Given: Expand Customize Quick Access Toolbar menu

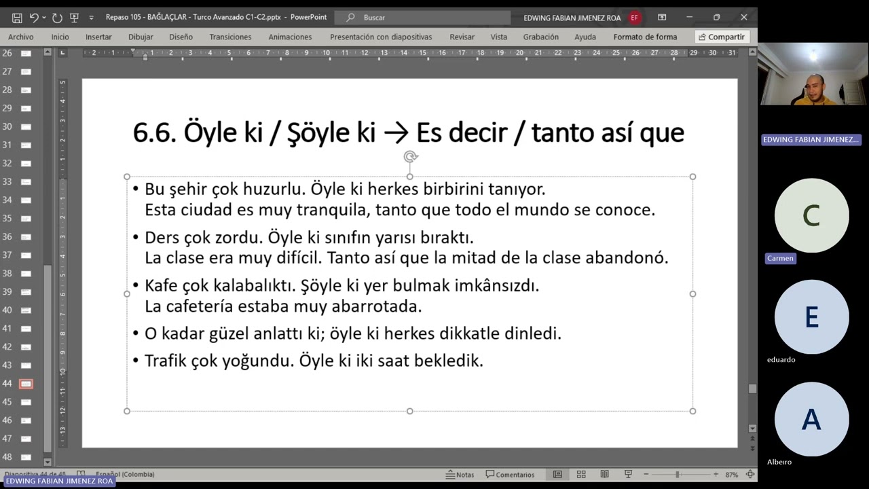Looking at the screenshot, I should pyautogui.click(x=90, y=18).
